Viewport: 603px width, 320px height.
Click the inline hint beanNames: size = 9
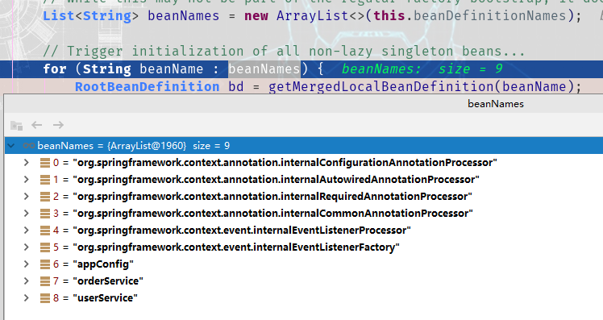click(422, 69)
